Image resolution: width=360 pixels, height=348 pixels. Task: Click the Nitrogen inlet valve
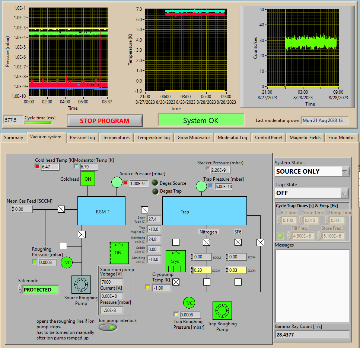(206, 242)
